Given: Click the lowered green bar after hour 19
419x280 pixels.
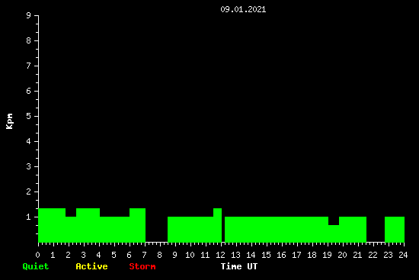Looking at the screenshot, I should pyautogui.click(x=334, y=233).
